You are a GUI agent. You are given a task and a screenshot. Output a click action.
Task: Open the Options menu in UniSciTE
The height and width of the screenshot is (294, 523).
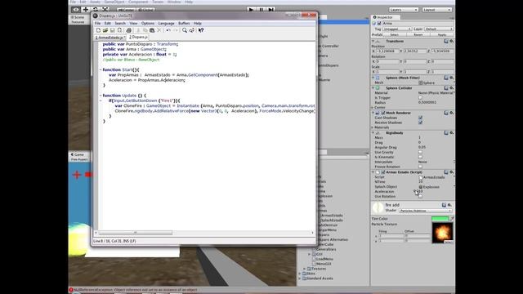click(148, 24)
